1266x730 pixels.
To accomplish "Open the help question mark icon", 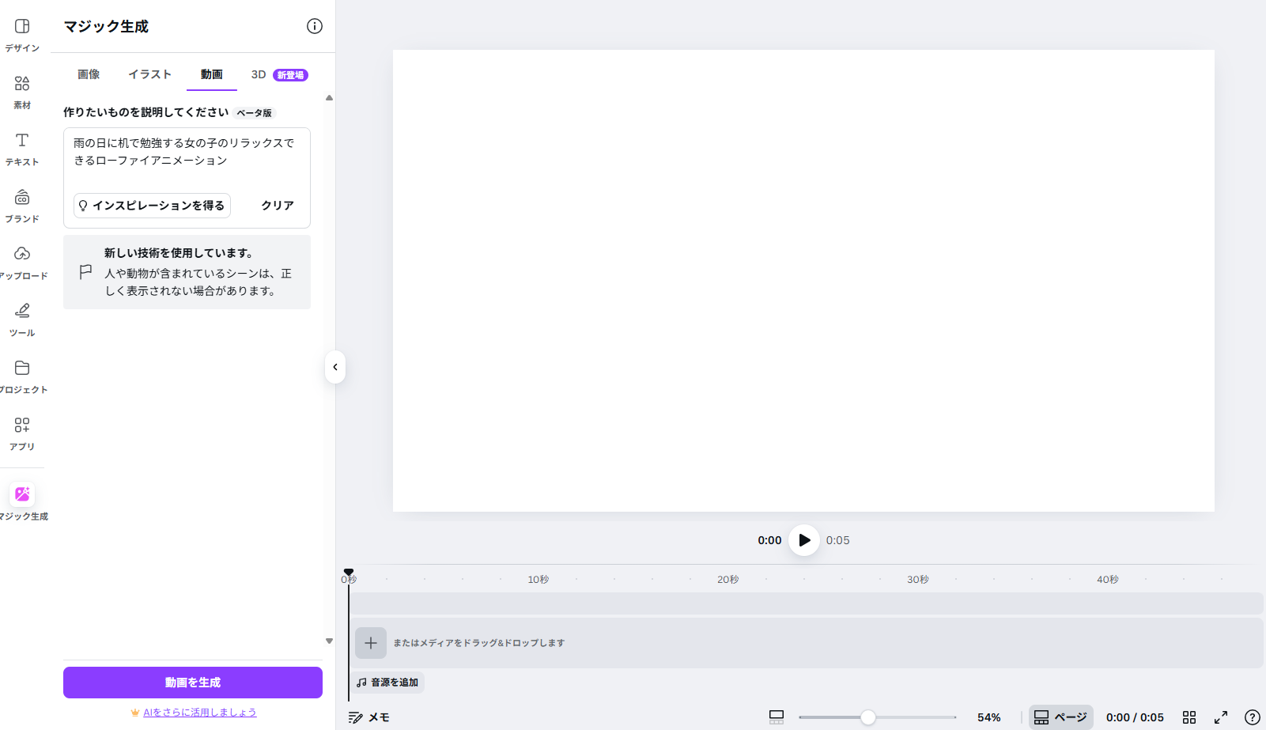I will pos(1252,717).
